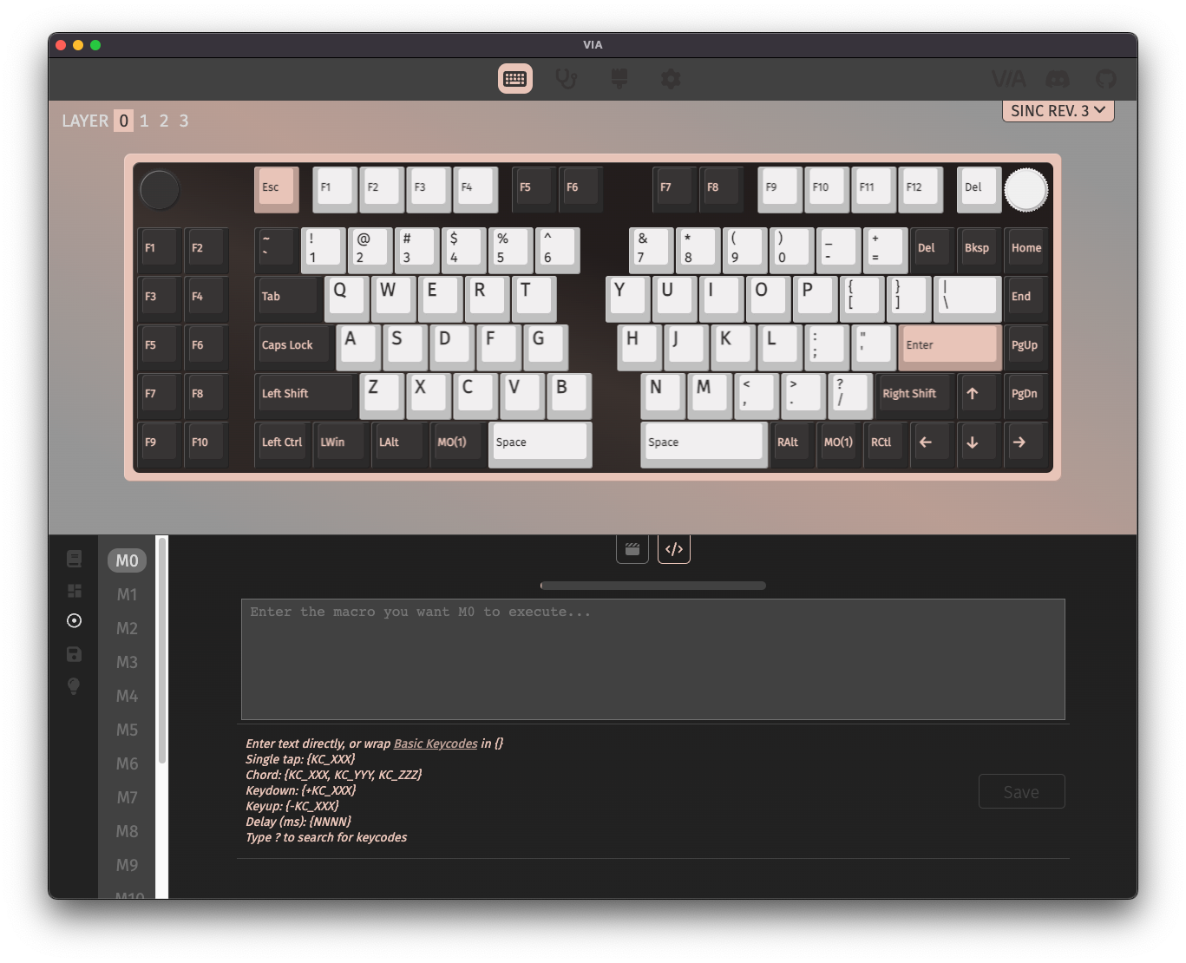Switch to macro script code mode
The width and height of the screenshot is (1186, 963).
(674, 549)
